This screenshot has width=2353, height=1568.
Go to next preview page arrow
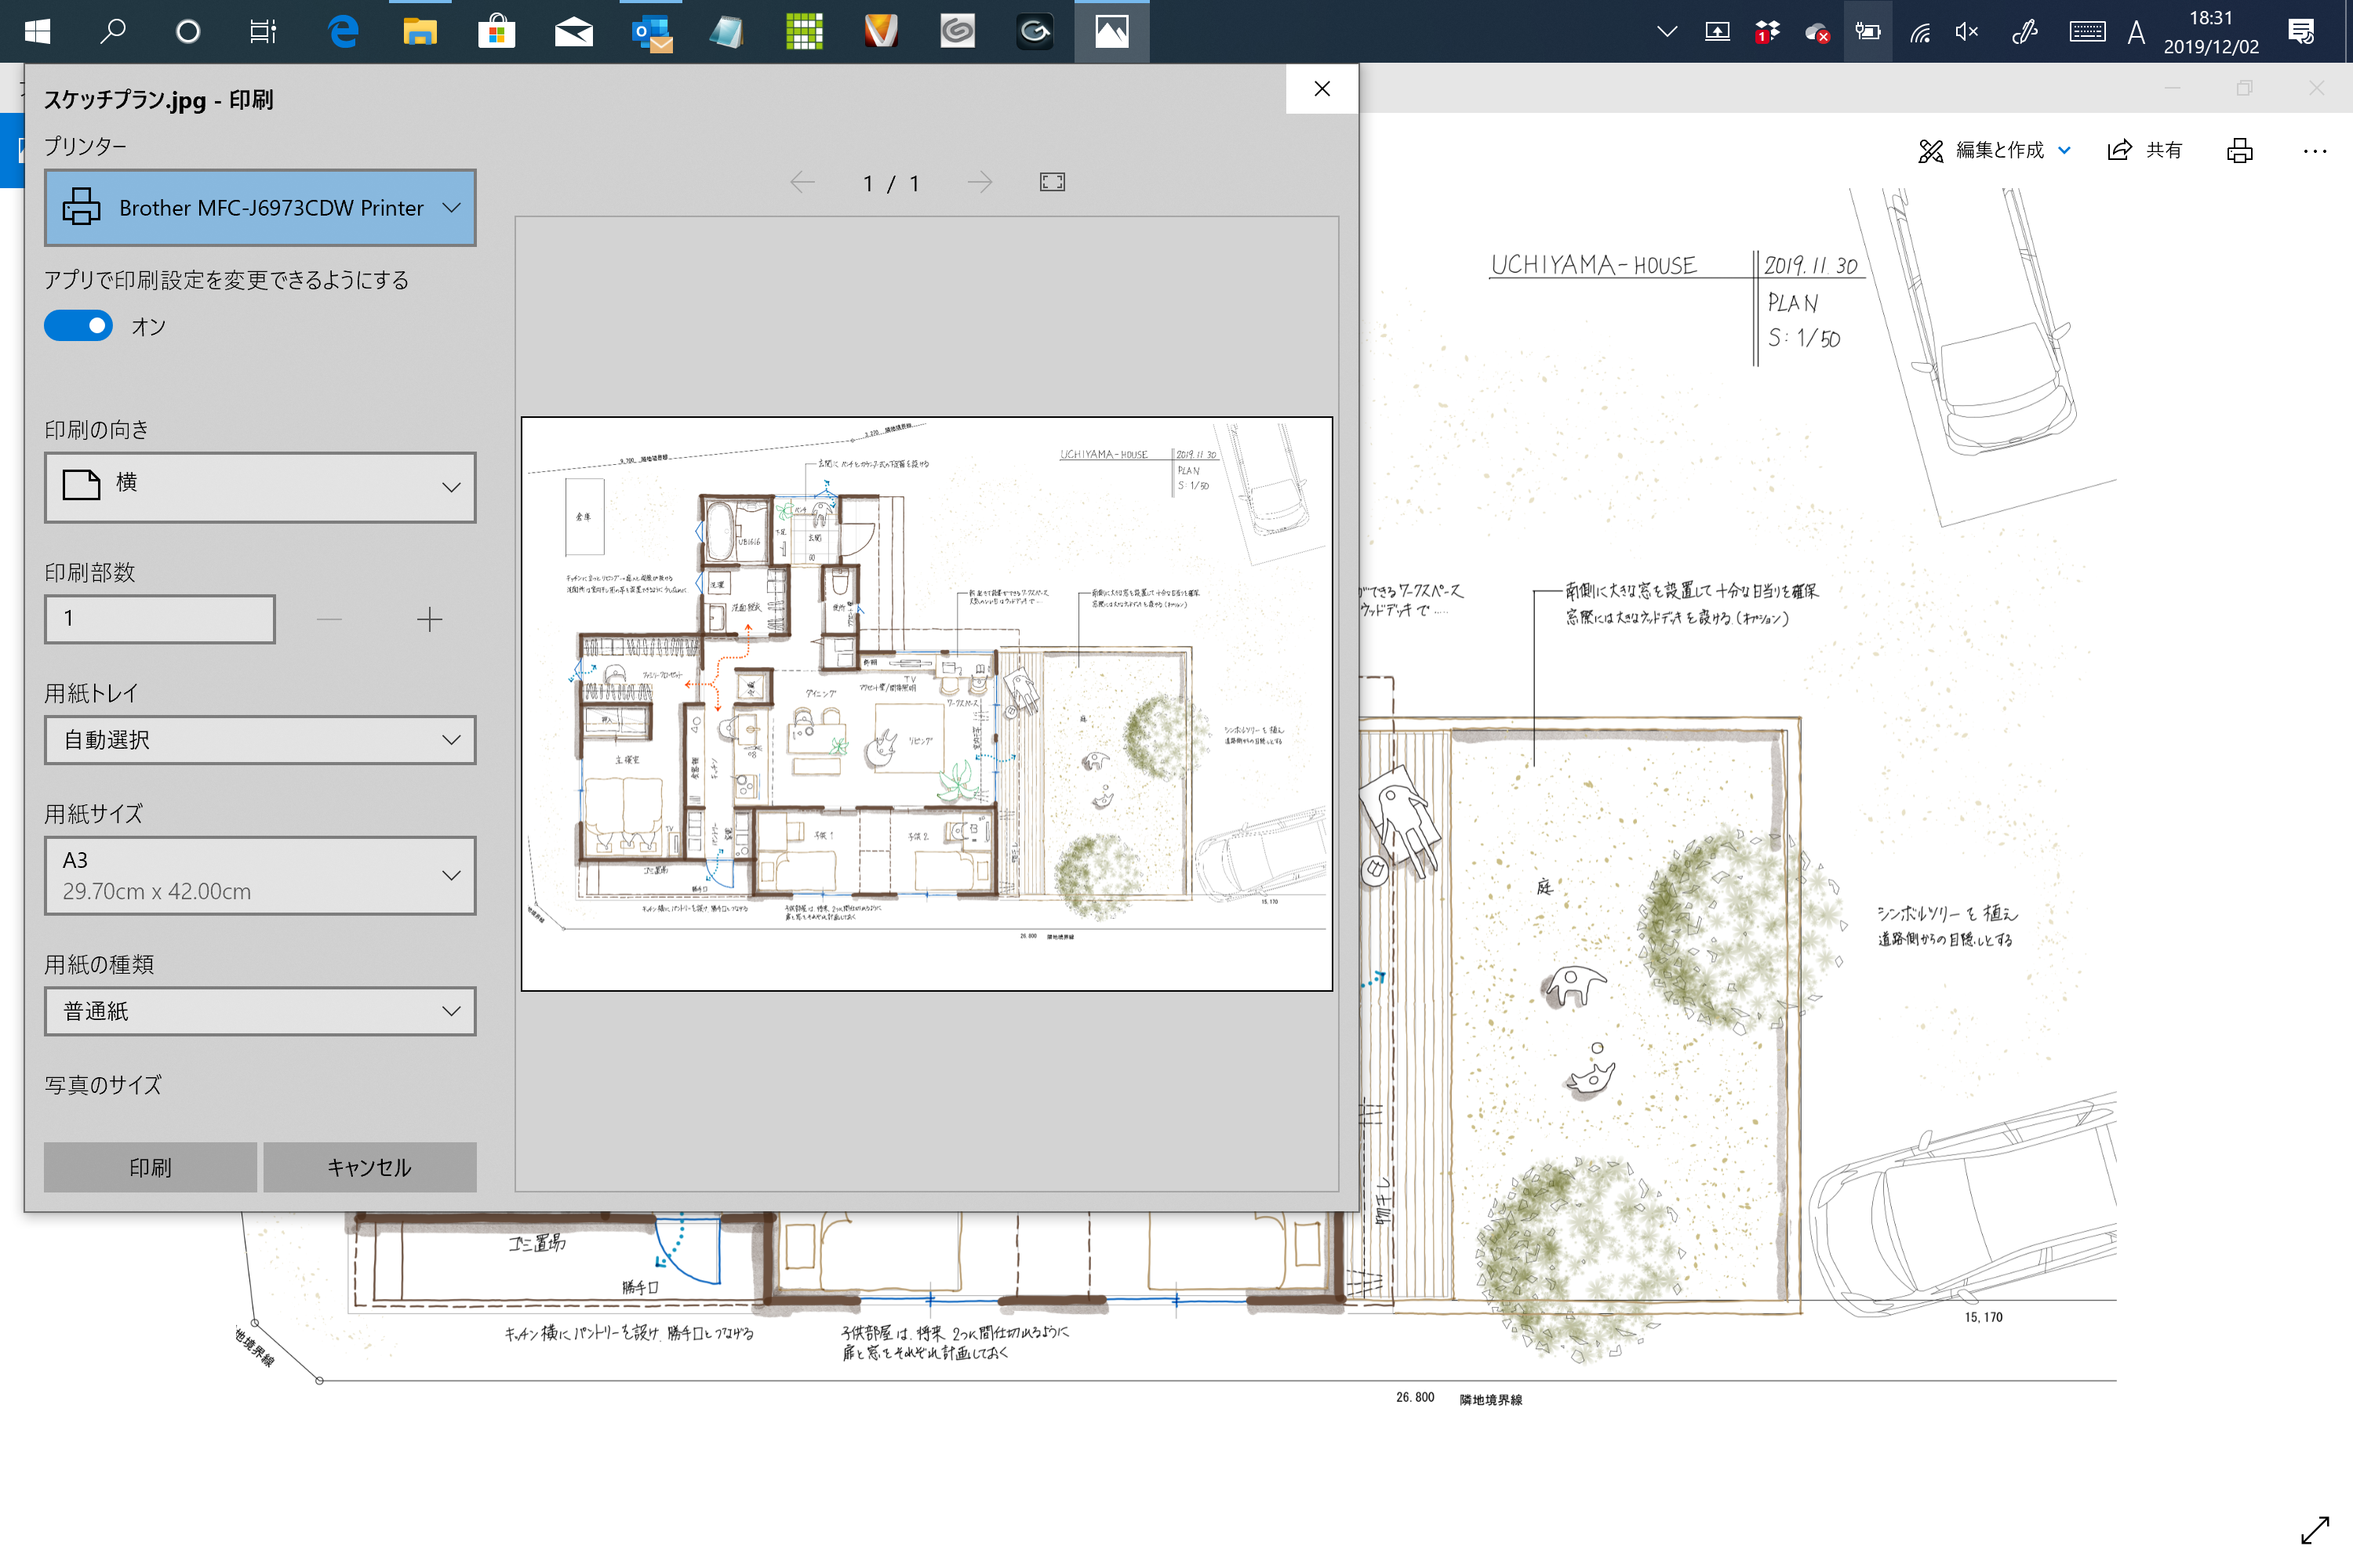[980, 182]
